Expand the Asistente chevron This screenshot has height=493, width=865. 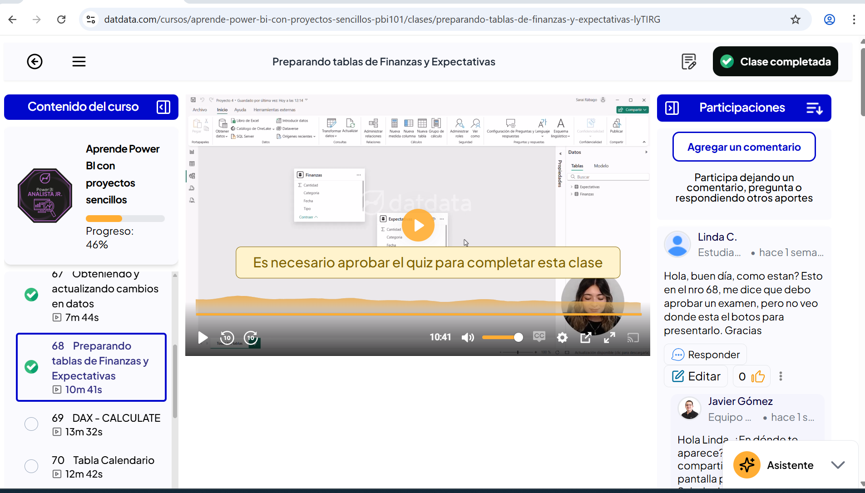tap(838, 465)
